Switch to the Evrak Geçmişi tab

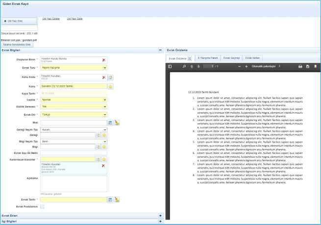click(231, 58)
